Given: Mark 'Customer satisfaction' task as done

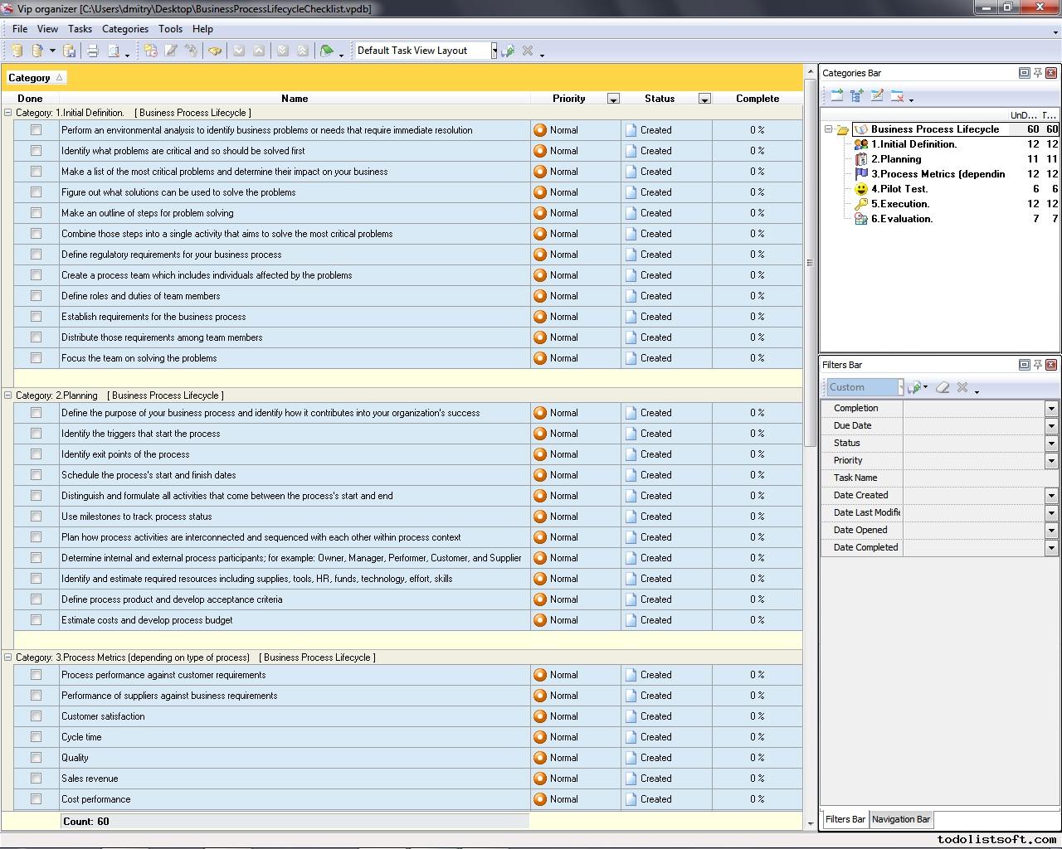Looking at the screenshot, I should point(36,716).
